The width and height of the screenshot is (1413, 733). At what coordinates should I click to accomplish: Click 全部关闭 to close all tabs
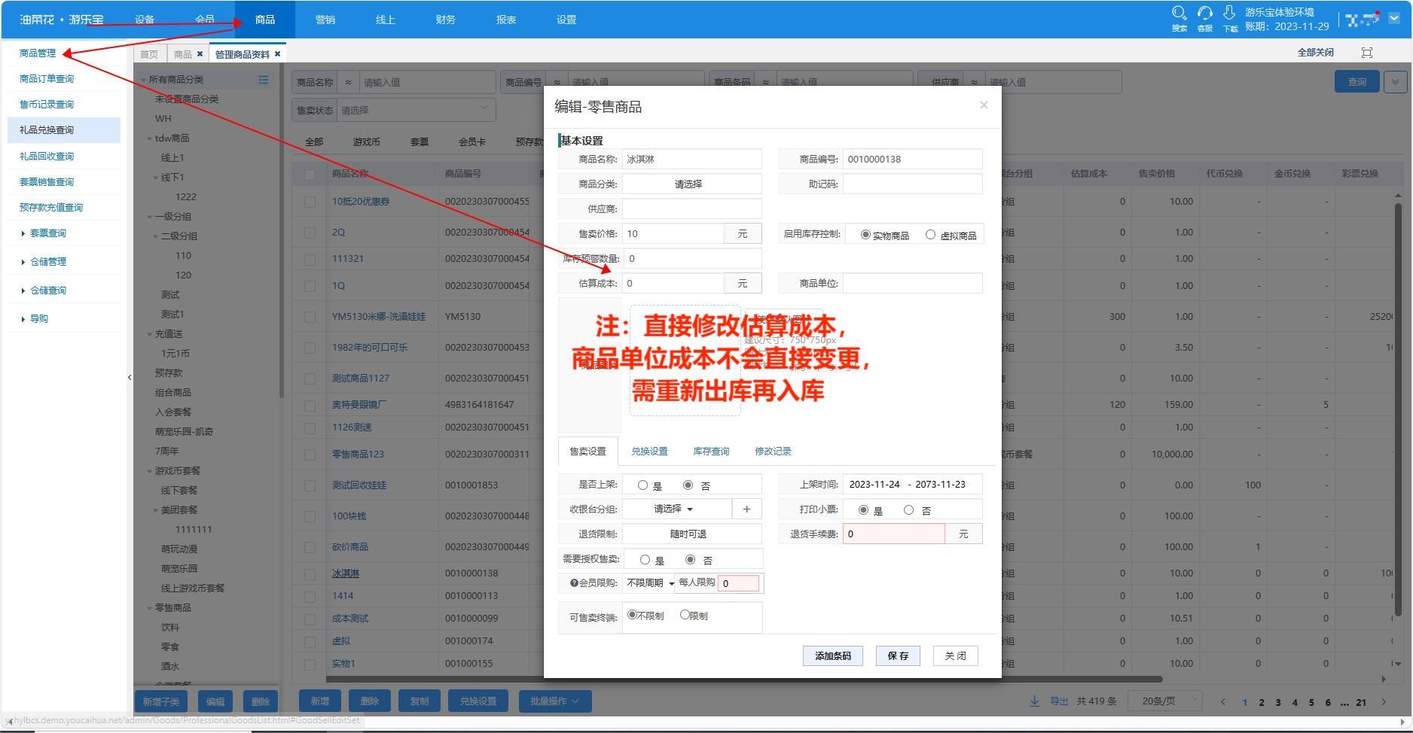point(1315,52)
